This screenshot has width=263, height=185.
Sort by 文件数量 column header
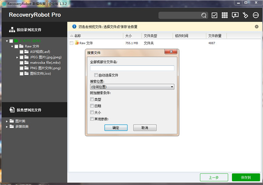click(217, 36)
